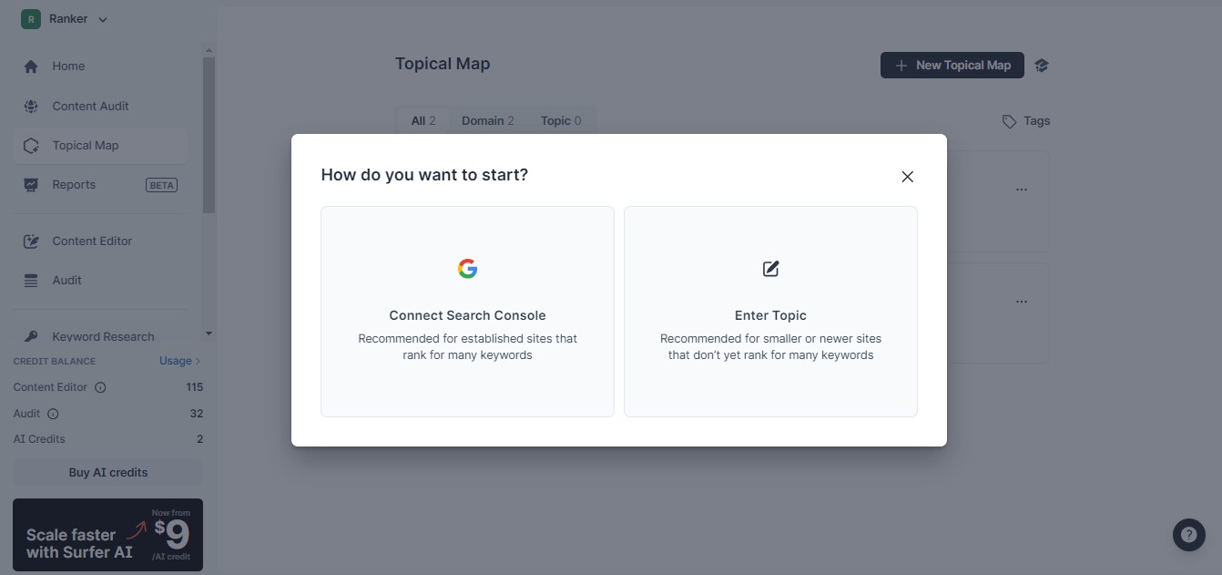Click the Content Audit sidebar icon
Viewport: 1222px width, 575px height.
(x=31, y=106)
